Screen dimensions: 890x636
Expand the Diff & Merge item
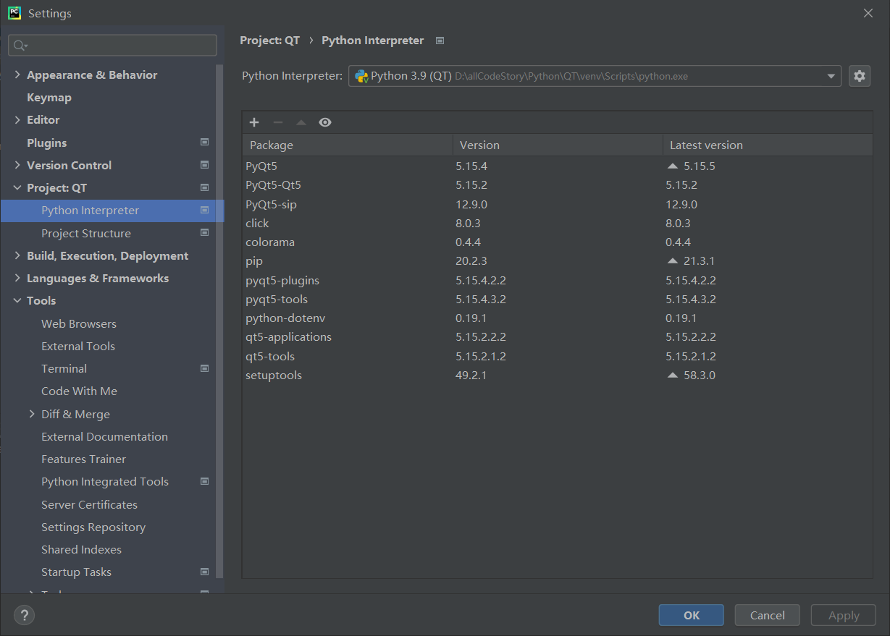(32, 414)
